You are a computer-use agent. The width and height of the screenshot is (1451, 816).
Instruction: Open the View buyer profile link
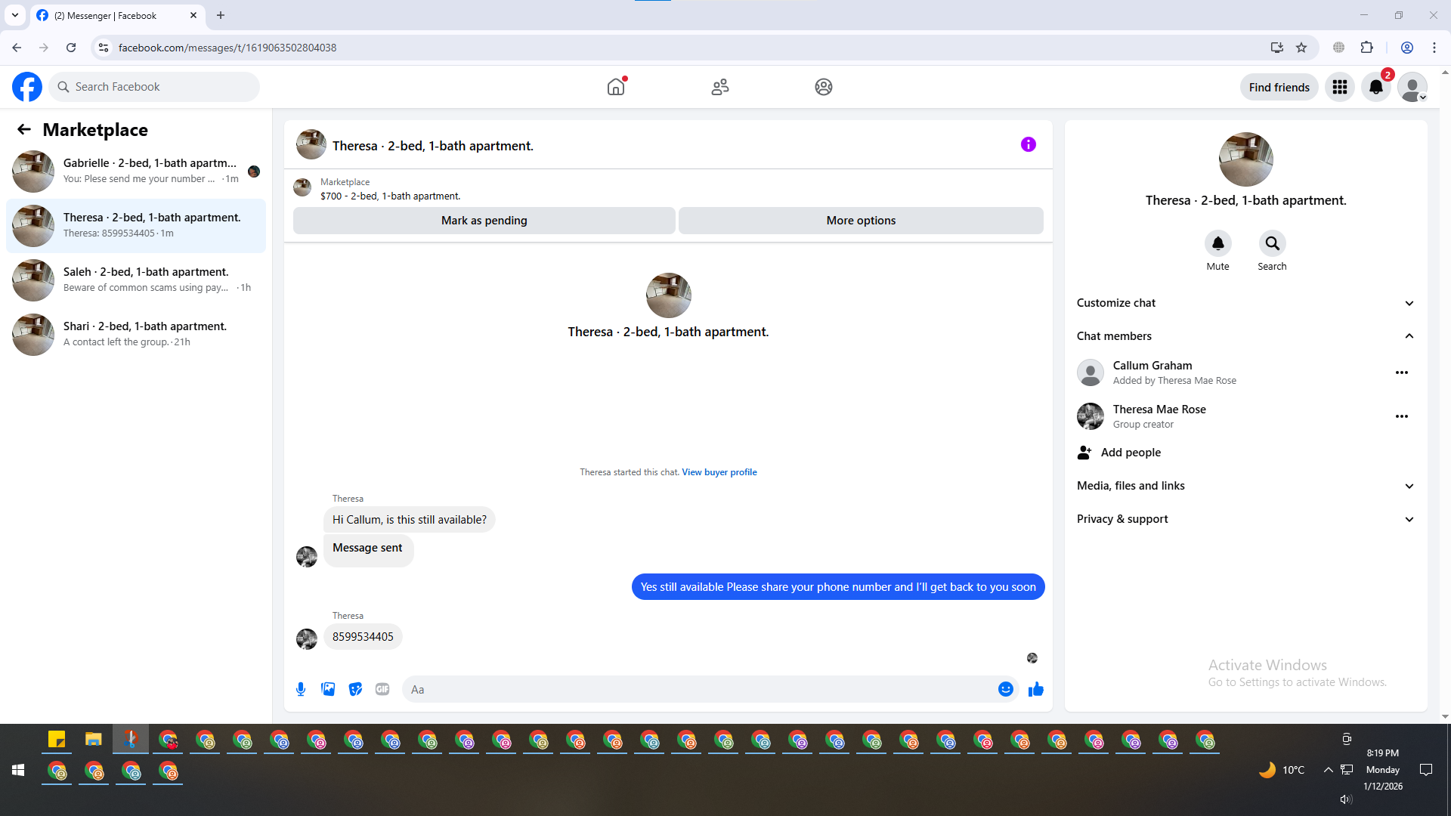point(719,472)
